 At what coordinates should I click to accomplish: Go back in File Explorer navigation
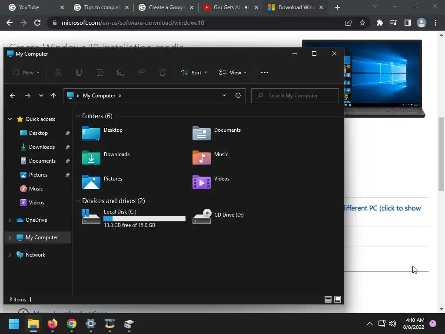[x=13, y=96]
